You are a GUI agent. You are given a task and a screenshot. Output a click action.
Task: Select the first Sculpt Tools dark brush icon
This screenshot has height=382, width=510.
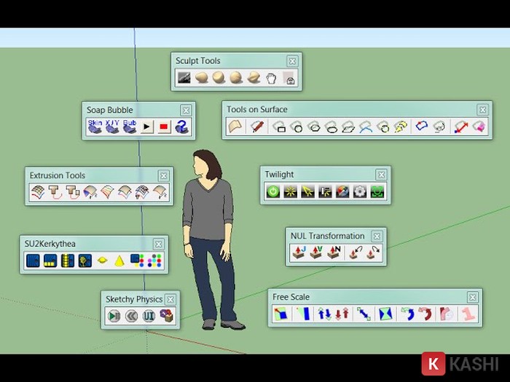click(x=184, y=78)
